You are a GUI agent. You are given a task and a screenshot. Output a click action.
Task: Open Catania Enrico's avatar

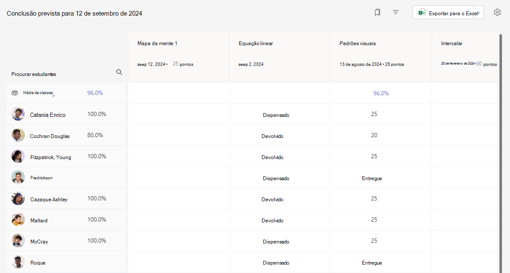coord(18,114)
